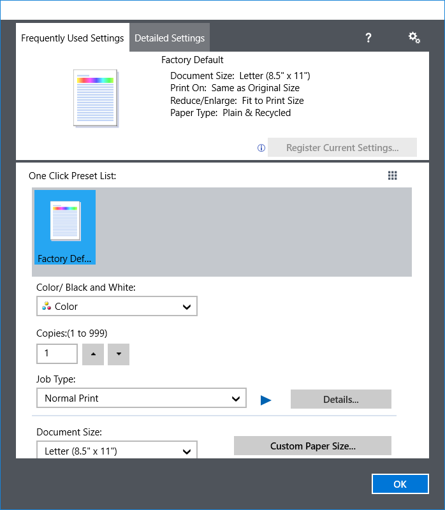The height and width of the screenshot is (510, 445).
Task: Expand the Color/Black and White dropdown
Action: [x=117, y=307]
